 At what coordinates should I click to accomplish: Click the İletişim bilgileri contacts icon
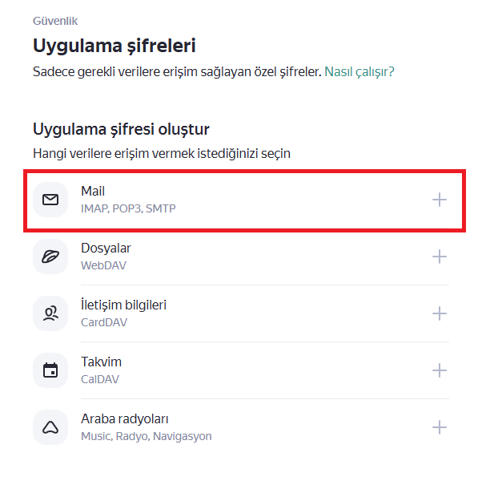(x=50, y=313)
